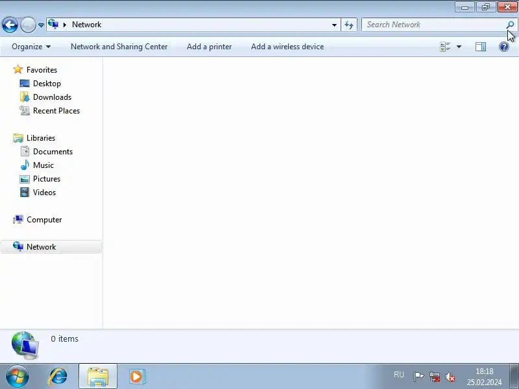Click the Recent Places icon
Screen dimensions: 519x389
[25, 110]
